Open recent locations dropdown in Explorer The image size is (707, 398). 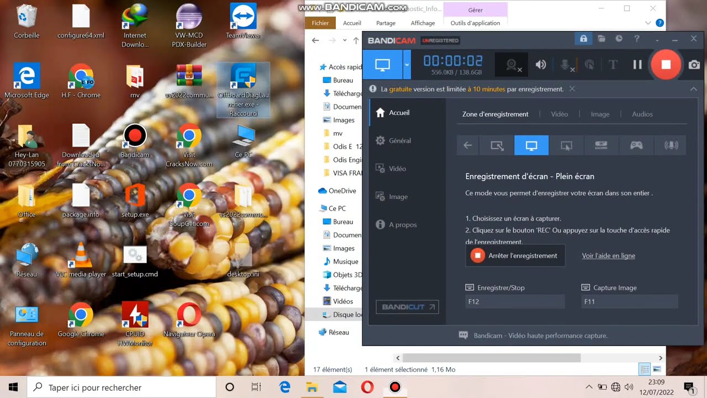tap(345, 40)
